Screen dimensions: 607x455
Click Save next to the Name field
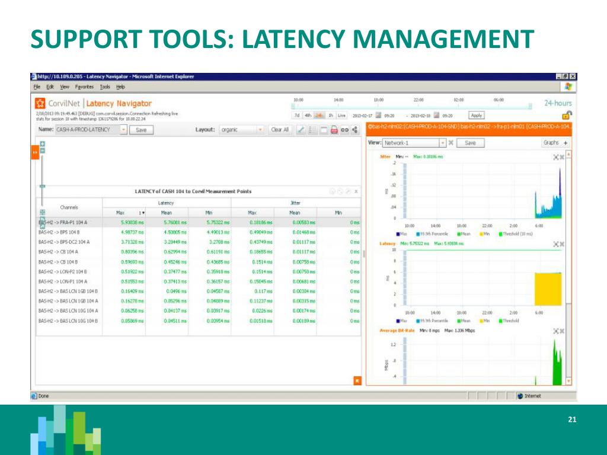click(x=141, y=130)
